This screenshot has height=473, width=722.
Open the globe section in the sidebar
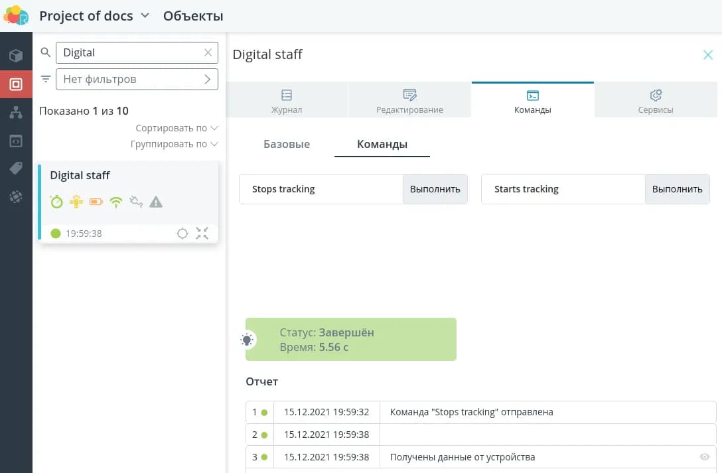point(16,197)
